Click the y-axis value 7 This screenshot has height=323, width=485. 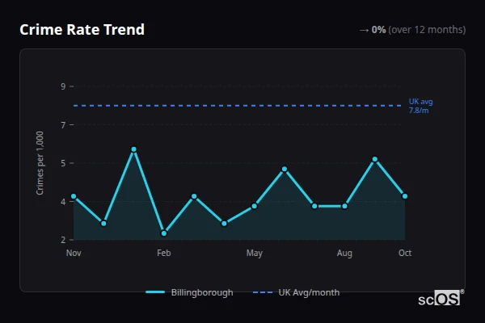[x=63, y=125]
